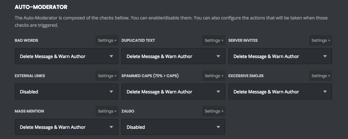
Task: Open Settings for Zalgo check
Action: (214, 111)
